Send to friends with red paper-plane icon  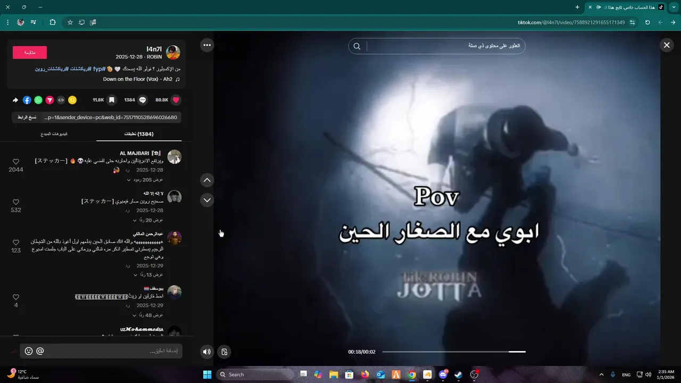tap(49, 100)
